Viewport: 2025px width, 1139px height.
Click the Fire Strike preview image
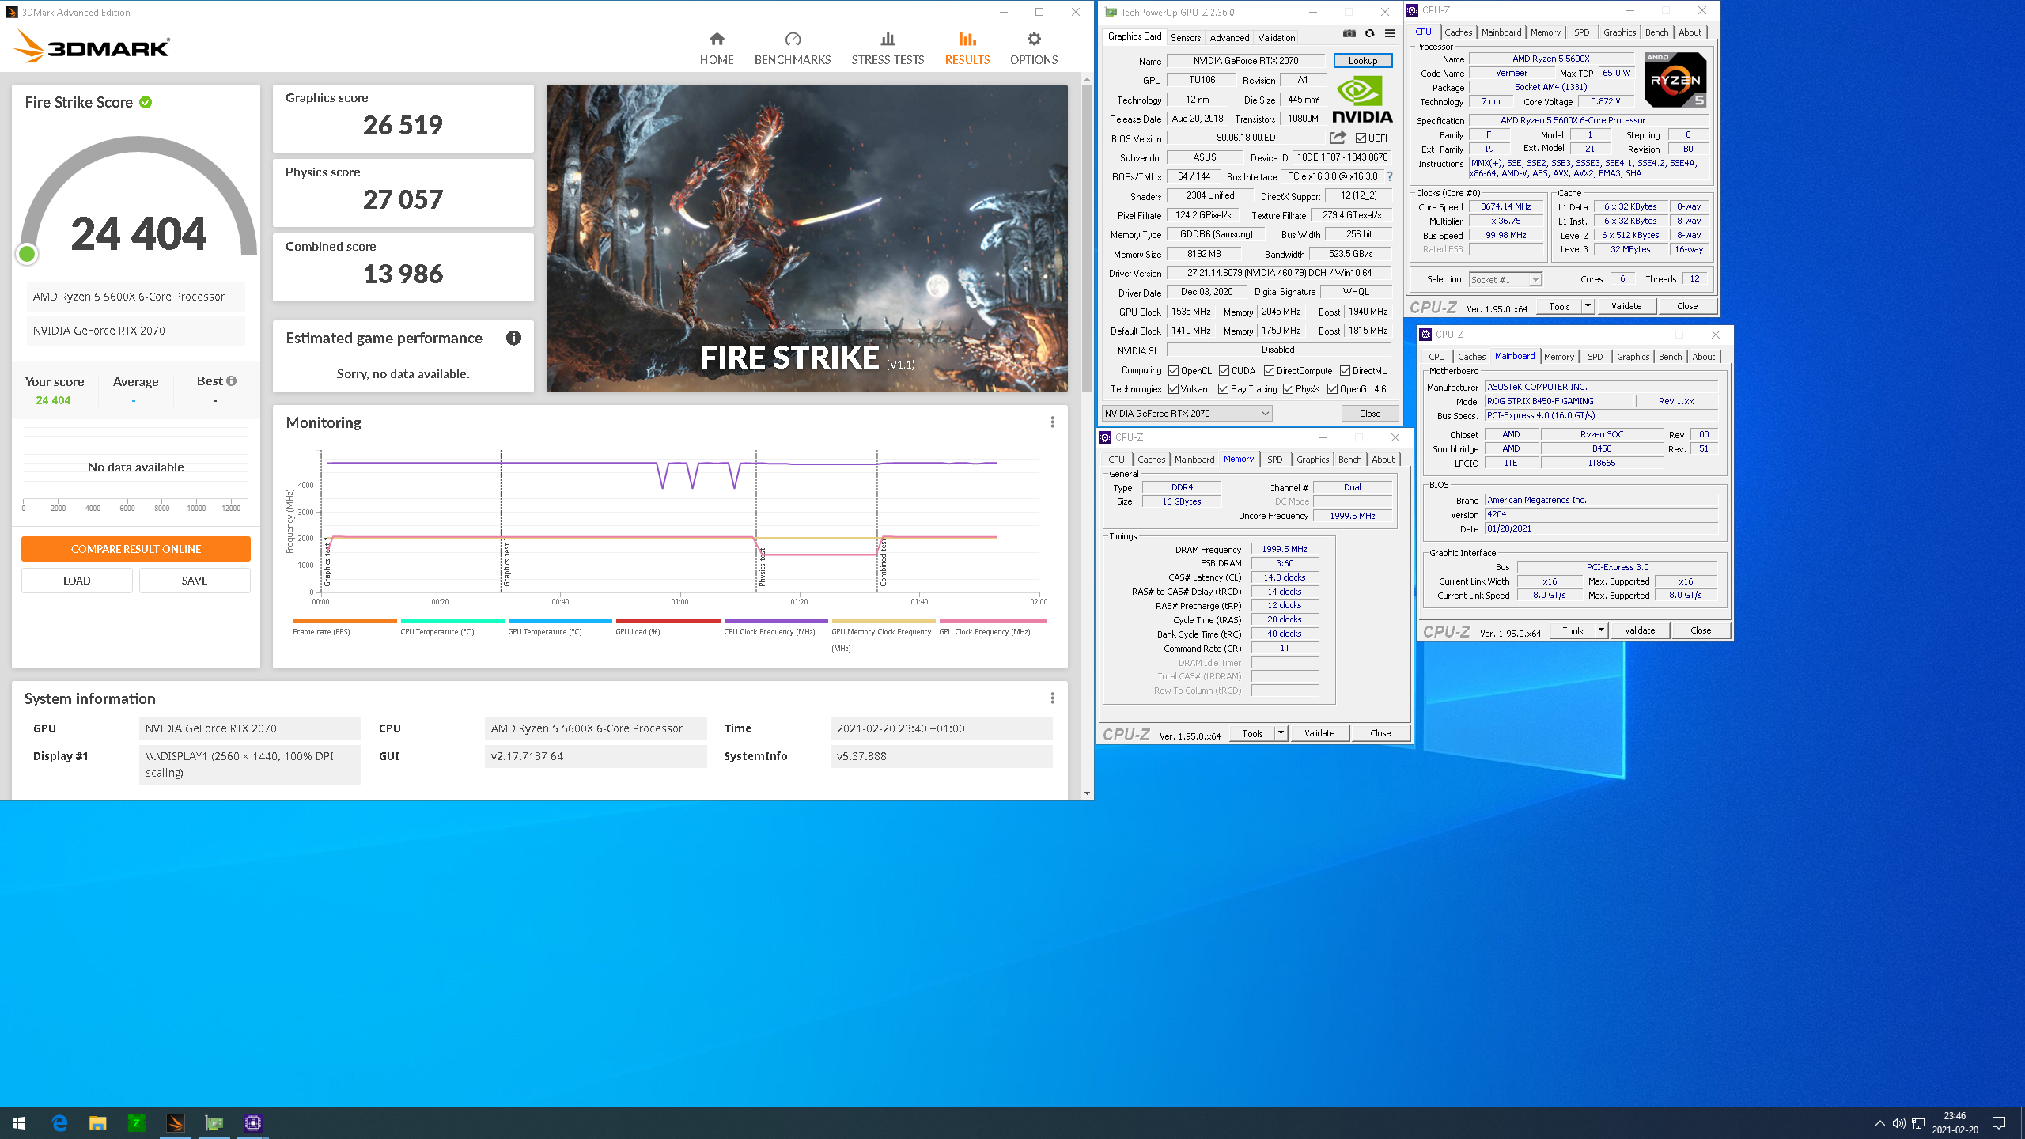(807, 238)
